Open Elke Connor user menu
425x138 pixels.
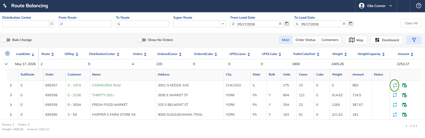pyautogui.click(x=376, y=6)
